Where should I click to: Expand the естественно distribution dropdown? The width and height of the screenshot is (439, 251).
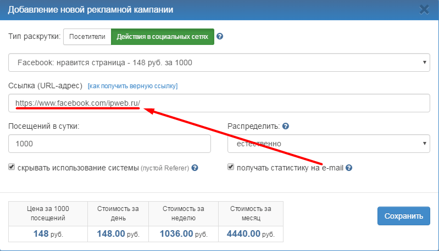329,144
